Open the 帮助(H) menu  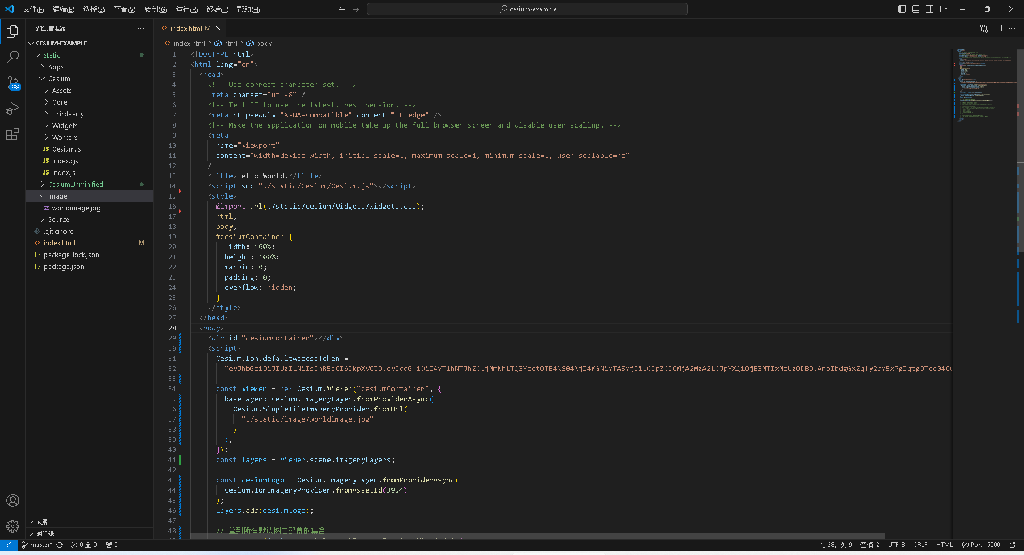(x=248, y=9)
